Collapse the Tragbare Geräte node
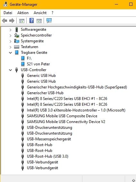 (11, 53)
